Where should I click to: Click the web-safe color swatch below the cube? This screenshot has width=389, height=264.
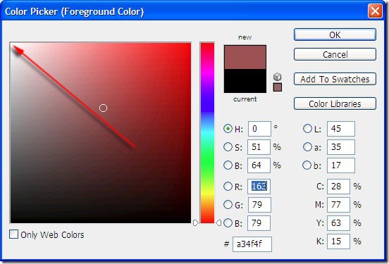[278, 87]
